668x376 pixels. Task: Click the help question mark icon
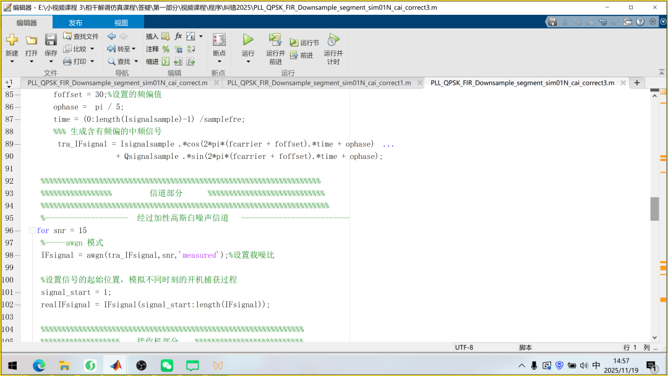pos(640,22)
